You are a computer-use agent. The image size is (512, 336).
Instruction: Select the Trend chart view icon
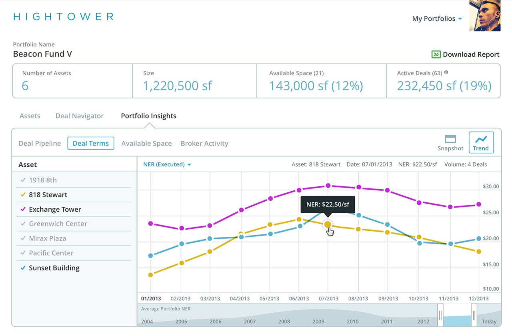coord(481,139)
